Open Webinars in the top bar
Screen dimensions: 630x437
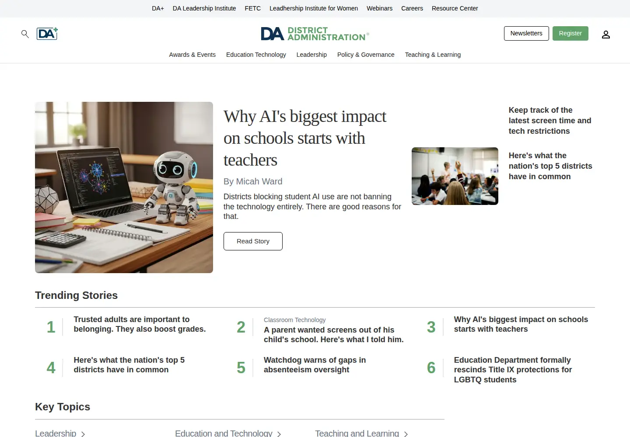click(379, 8)
